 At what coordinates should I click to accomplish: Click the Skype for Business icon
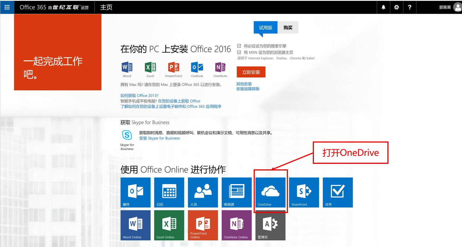(127, 135)
